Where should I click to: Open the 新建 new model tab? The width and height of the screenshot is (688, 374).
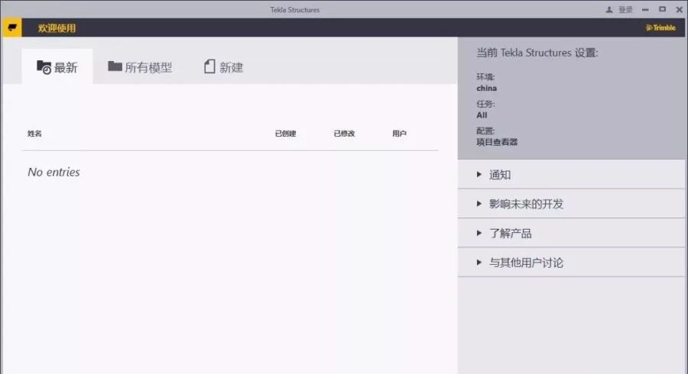[x=224, y=67]
